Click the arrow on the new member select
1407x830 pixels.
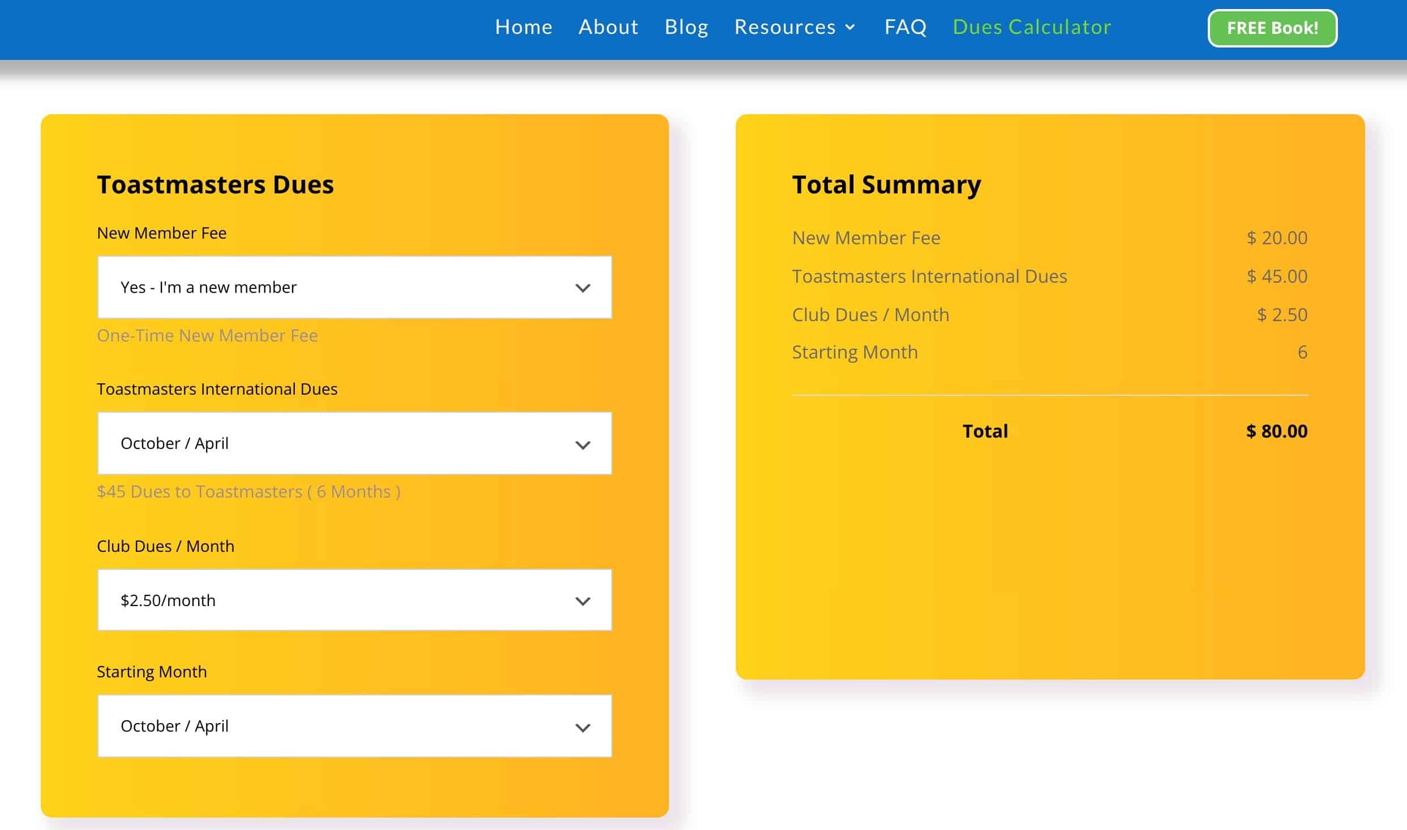click(582, 288)
